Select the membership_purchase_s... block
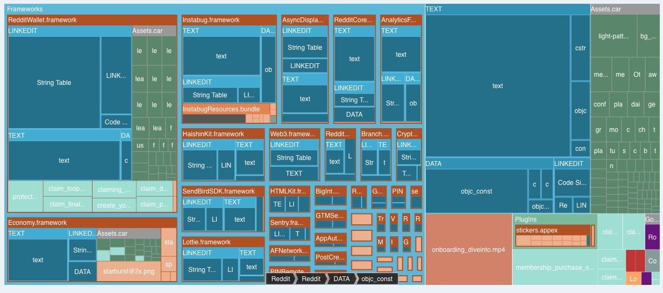The width and height of the screenshot is (663, 293). tap(555, 267)
